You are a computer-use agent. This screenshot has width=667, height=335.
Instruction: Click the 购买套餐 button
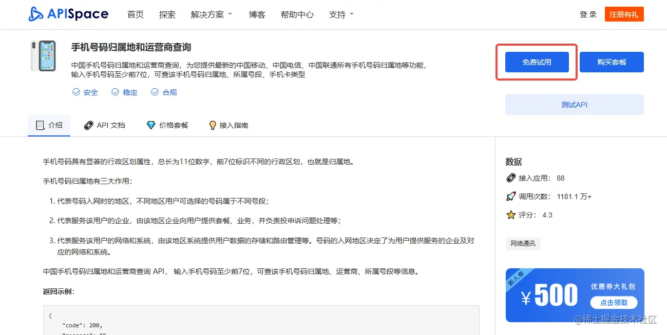point(612,62)
